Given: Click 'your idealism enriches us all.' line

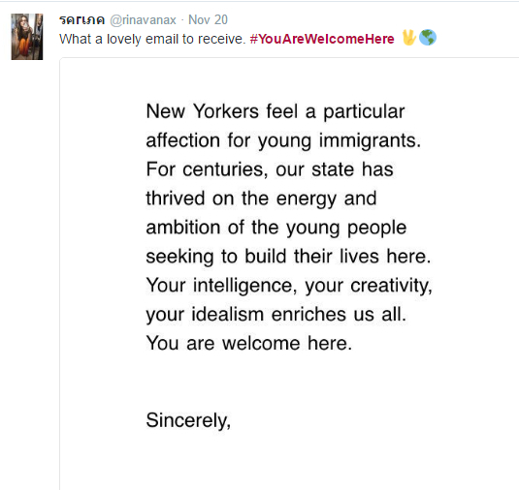Looking at the screenshot, I should (276, 314).
